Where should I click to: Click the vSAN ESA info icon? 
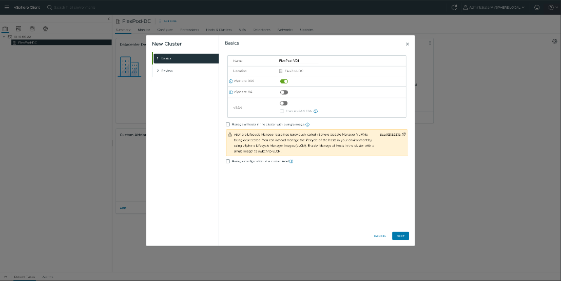(316, 111)
